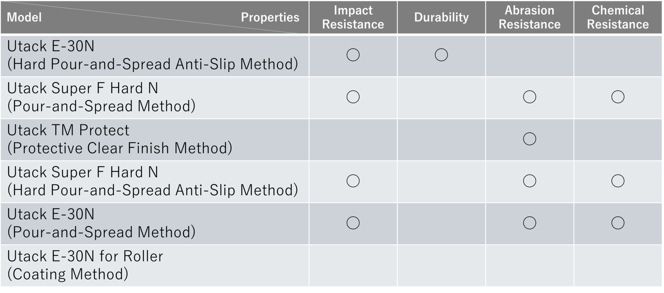Click Abrasion Resistance circle for Super F Hard N Pour-and-Spread
Image resolution: width=664 pixels, height=293 pixels.
coord(529,97)
